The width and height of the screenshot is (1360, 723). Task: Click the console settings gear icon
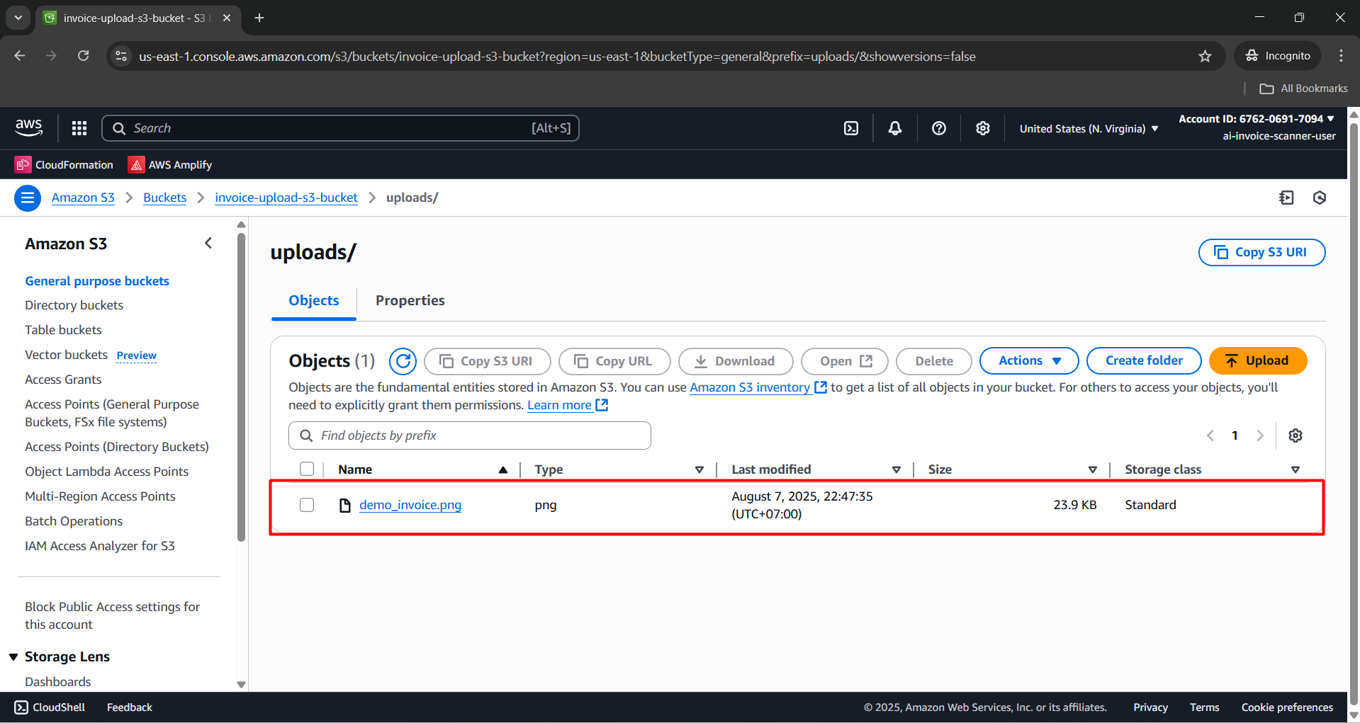point(982,128)
